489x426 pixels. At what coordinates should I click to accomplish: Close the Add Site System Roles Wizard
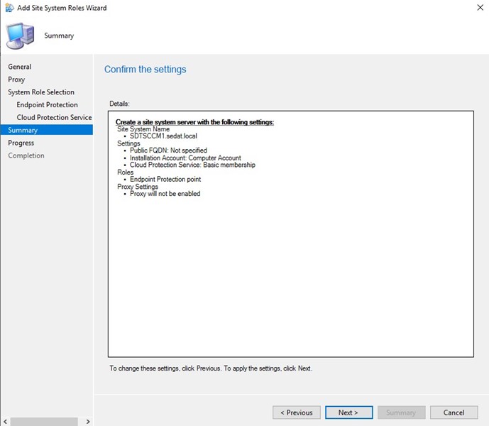(480, 8)
